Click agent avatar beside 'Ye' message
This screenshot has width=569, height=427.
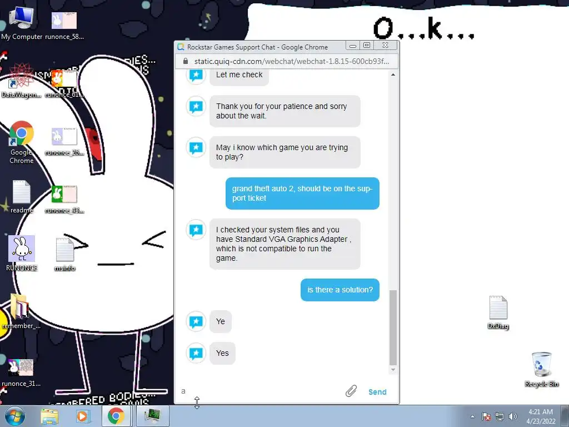[x=196, y=321]
